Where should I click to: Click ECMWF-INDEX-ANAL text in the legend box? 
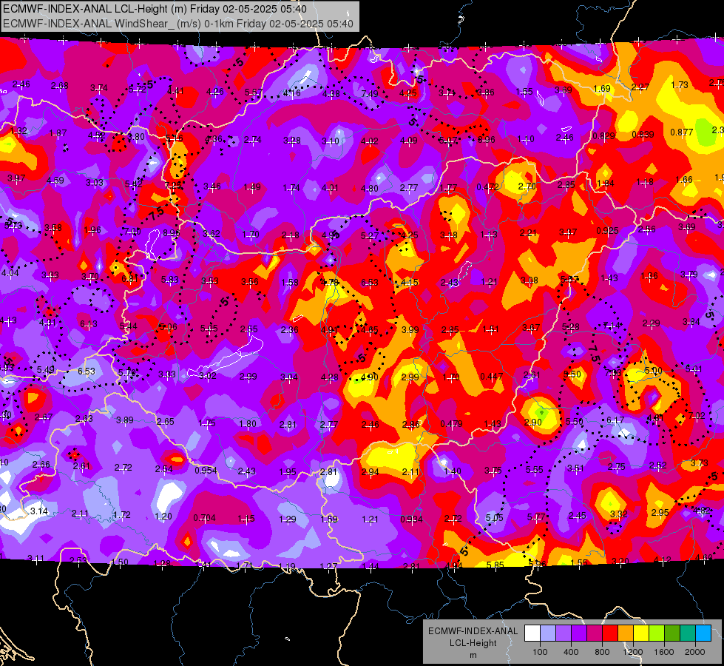(x=473, y=631)
